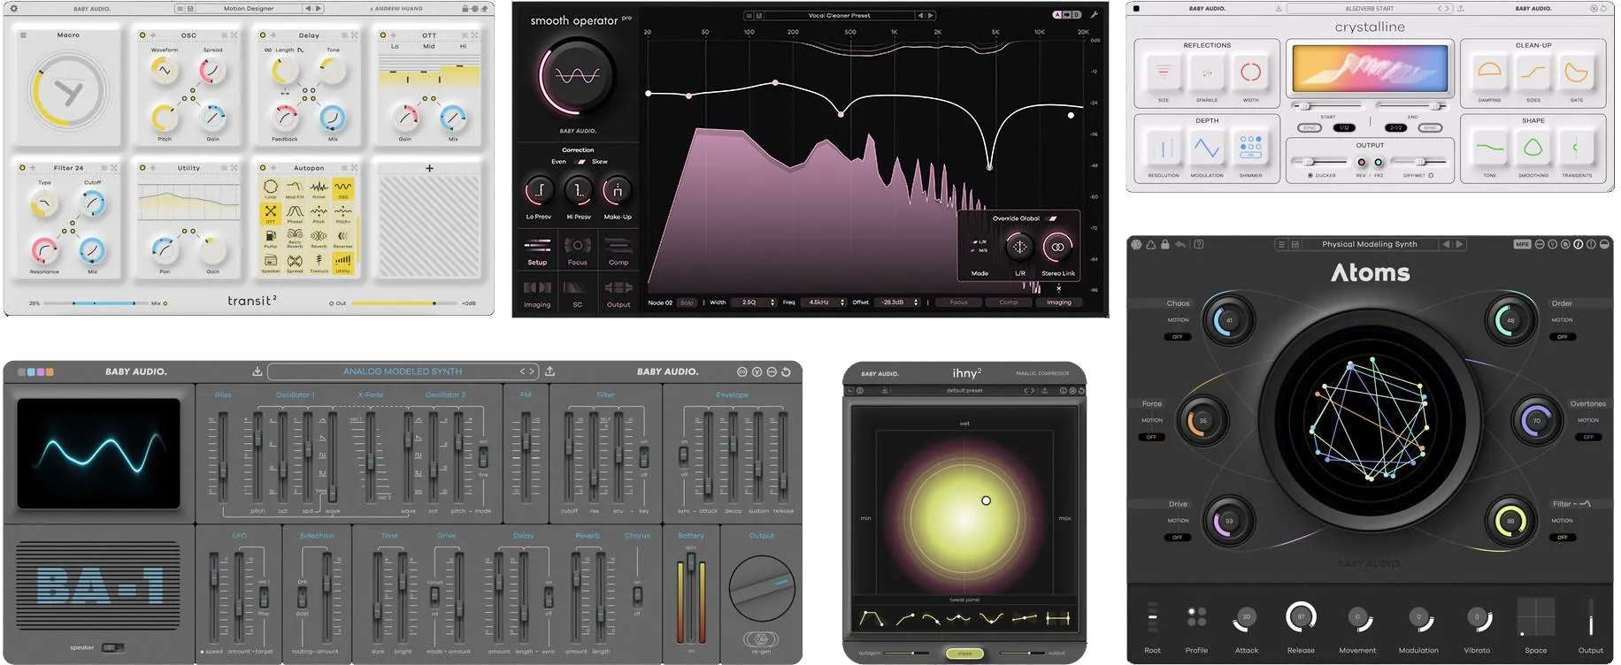Screen dimensions: 1621x665
Task: Select Speaker effect in Transit effect grid
Action: click(271, 262)
